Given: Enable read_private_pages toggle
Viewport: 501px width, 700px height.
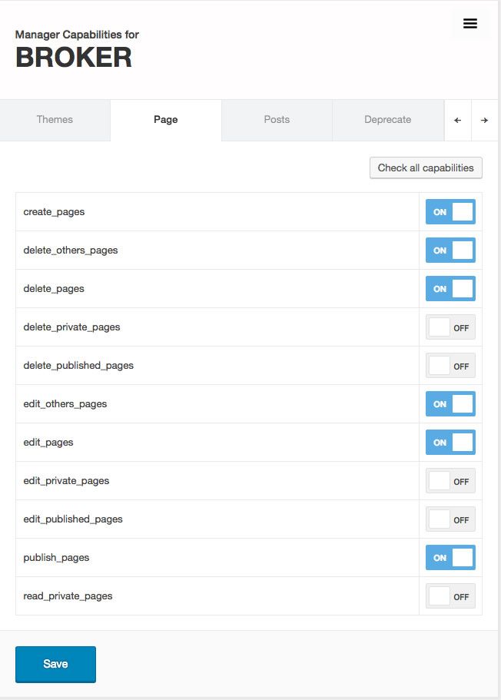Looking at the screenshot, I should click(450, 596).
